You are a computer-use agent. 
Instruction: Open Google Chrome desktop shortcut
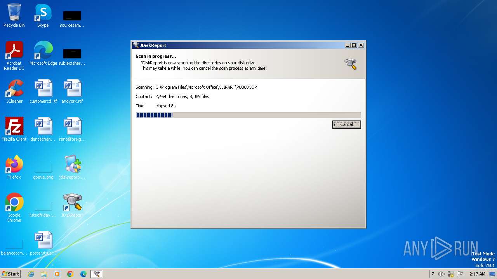[x=14, y=208]
